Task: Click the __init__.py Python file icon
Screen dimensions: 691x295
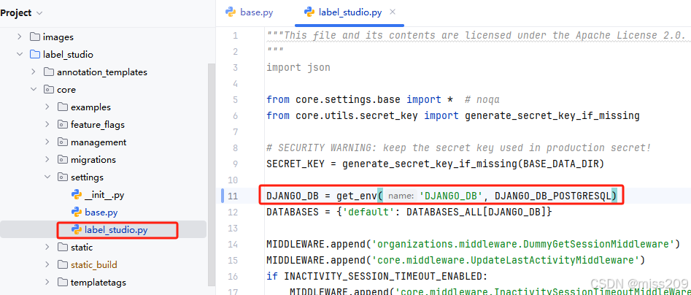Action: tap(77, 195)
